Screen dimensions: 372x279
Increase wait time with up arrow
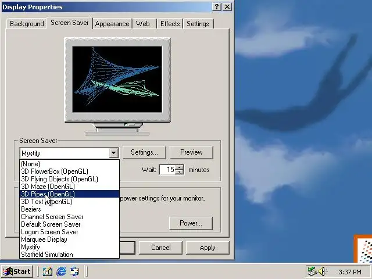(180, 167)
